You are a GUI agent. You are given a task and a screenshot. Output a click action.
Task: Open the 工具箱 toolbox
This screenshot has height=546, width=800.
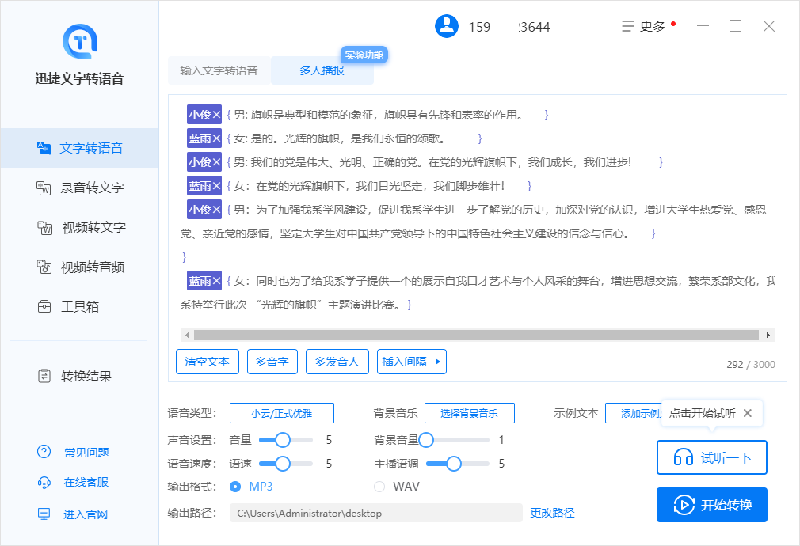(79, 306)
